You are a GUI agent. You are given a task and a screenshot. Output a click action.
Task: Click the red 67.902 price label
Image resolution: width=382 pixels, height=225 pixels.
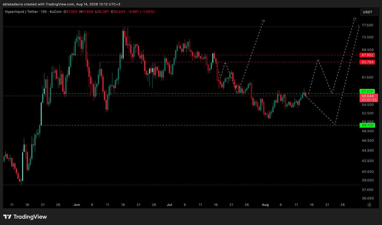click(368, 55)
